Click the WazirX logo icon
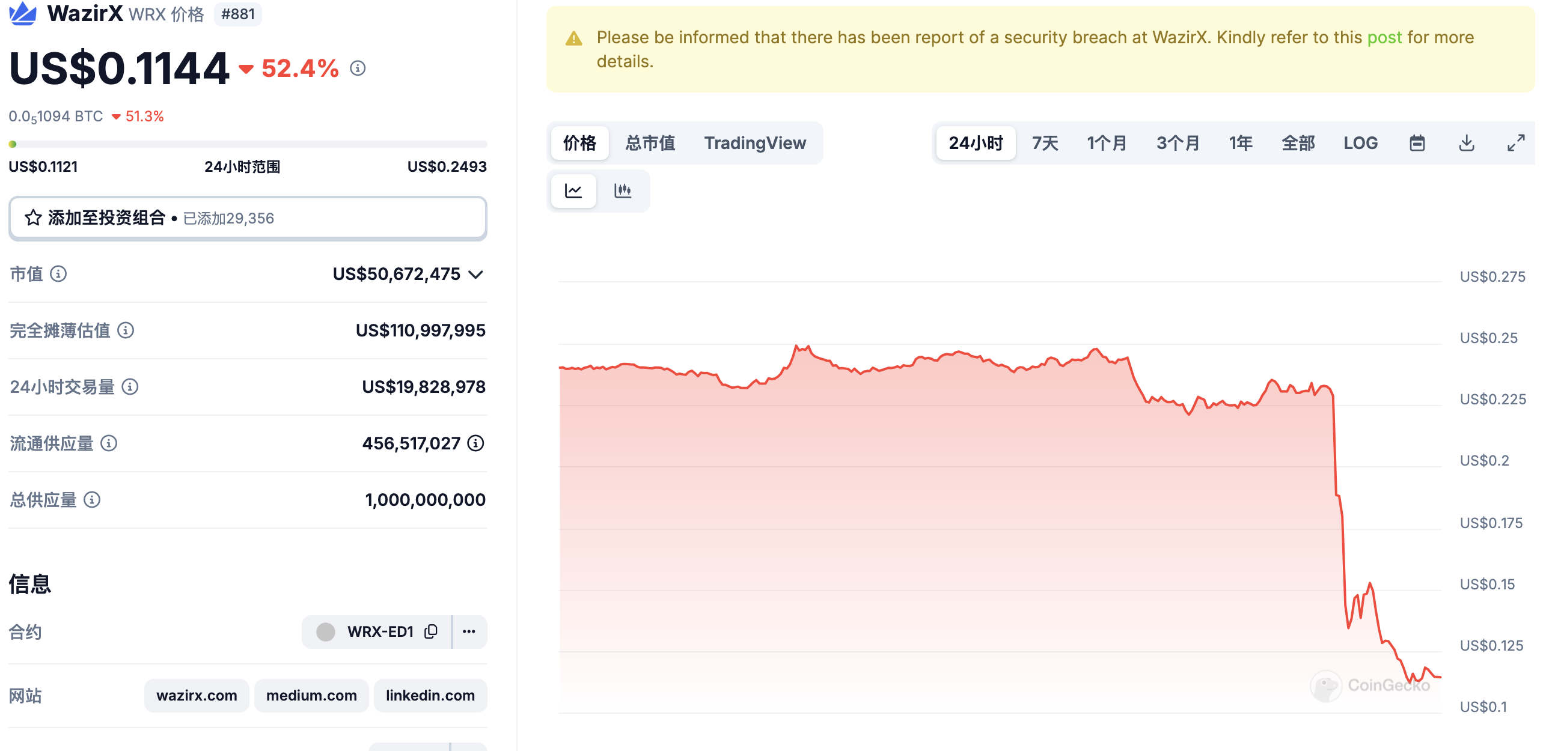 click(x=23, y=13)
